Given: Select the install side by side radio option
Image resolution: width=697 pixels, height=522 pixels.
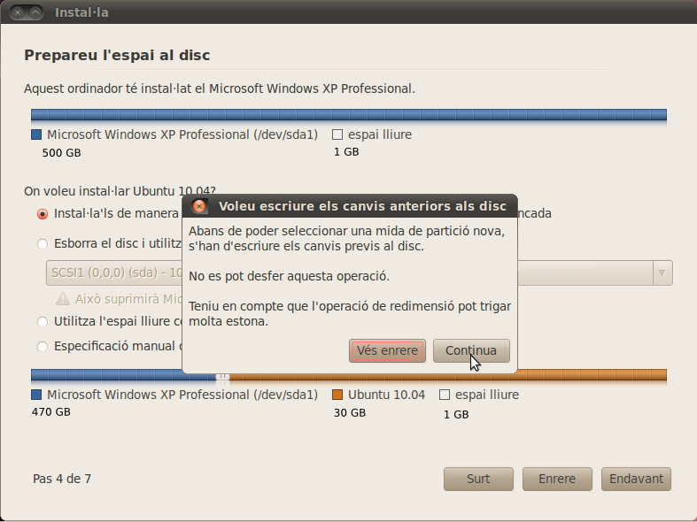Looking at the screenshot, I should [43, 214].
